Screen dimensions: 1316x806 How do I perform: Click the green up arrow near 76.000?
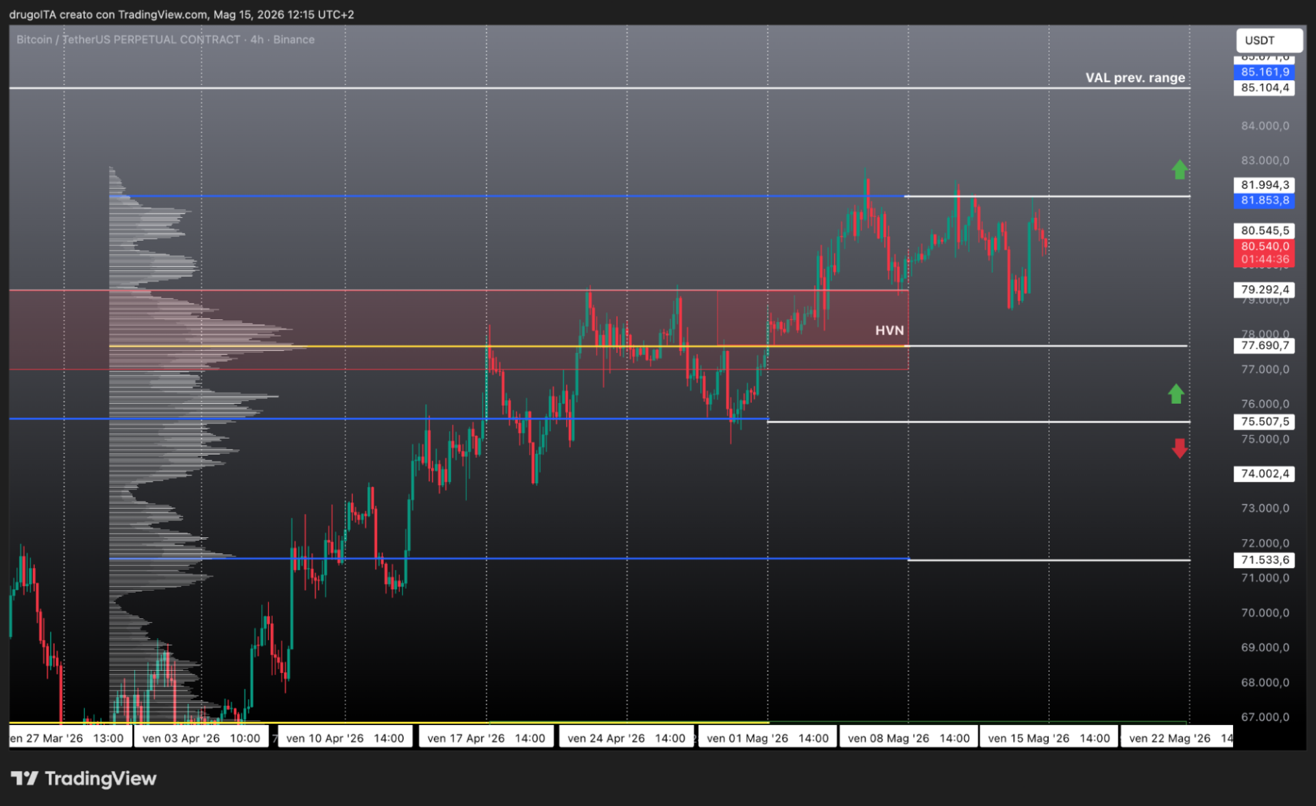(x=1175, y=393)
